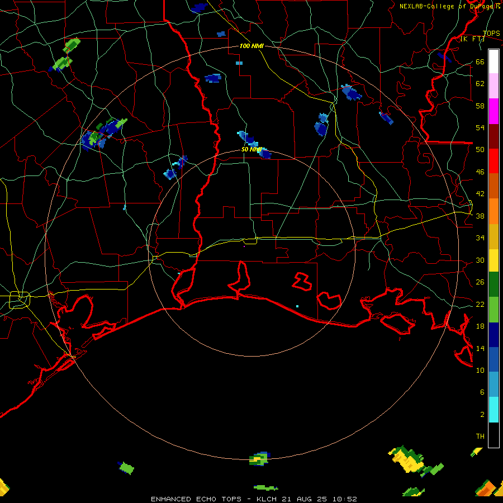Click the light pink 62 kft legend swatch
Viewport: 503px width, 503px height.
pyautogui.click(x=493, y=86)
